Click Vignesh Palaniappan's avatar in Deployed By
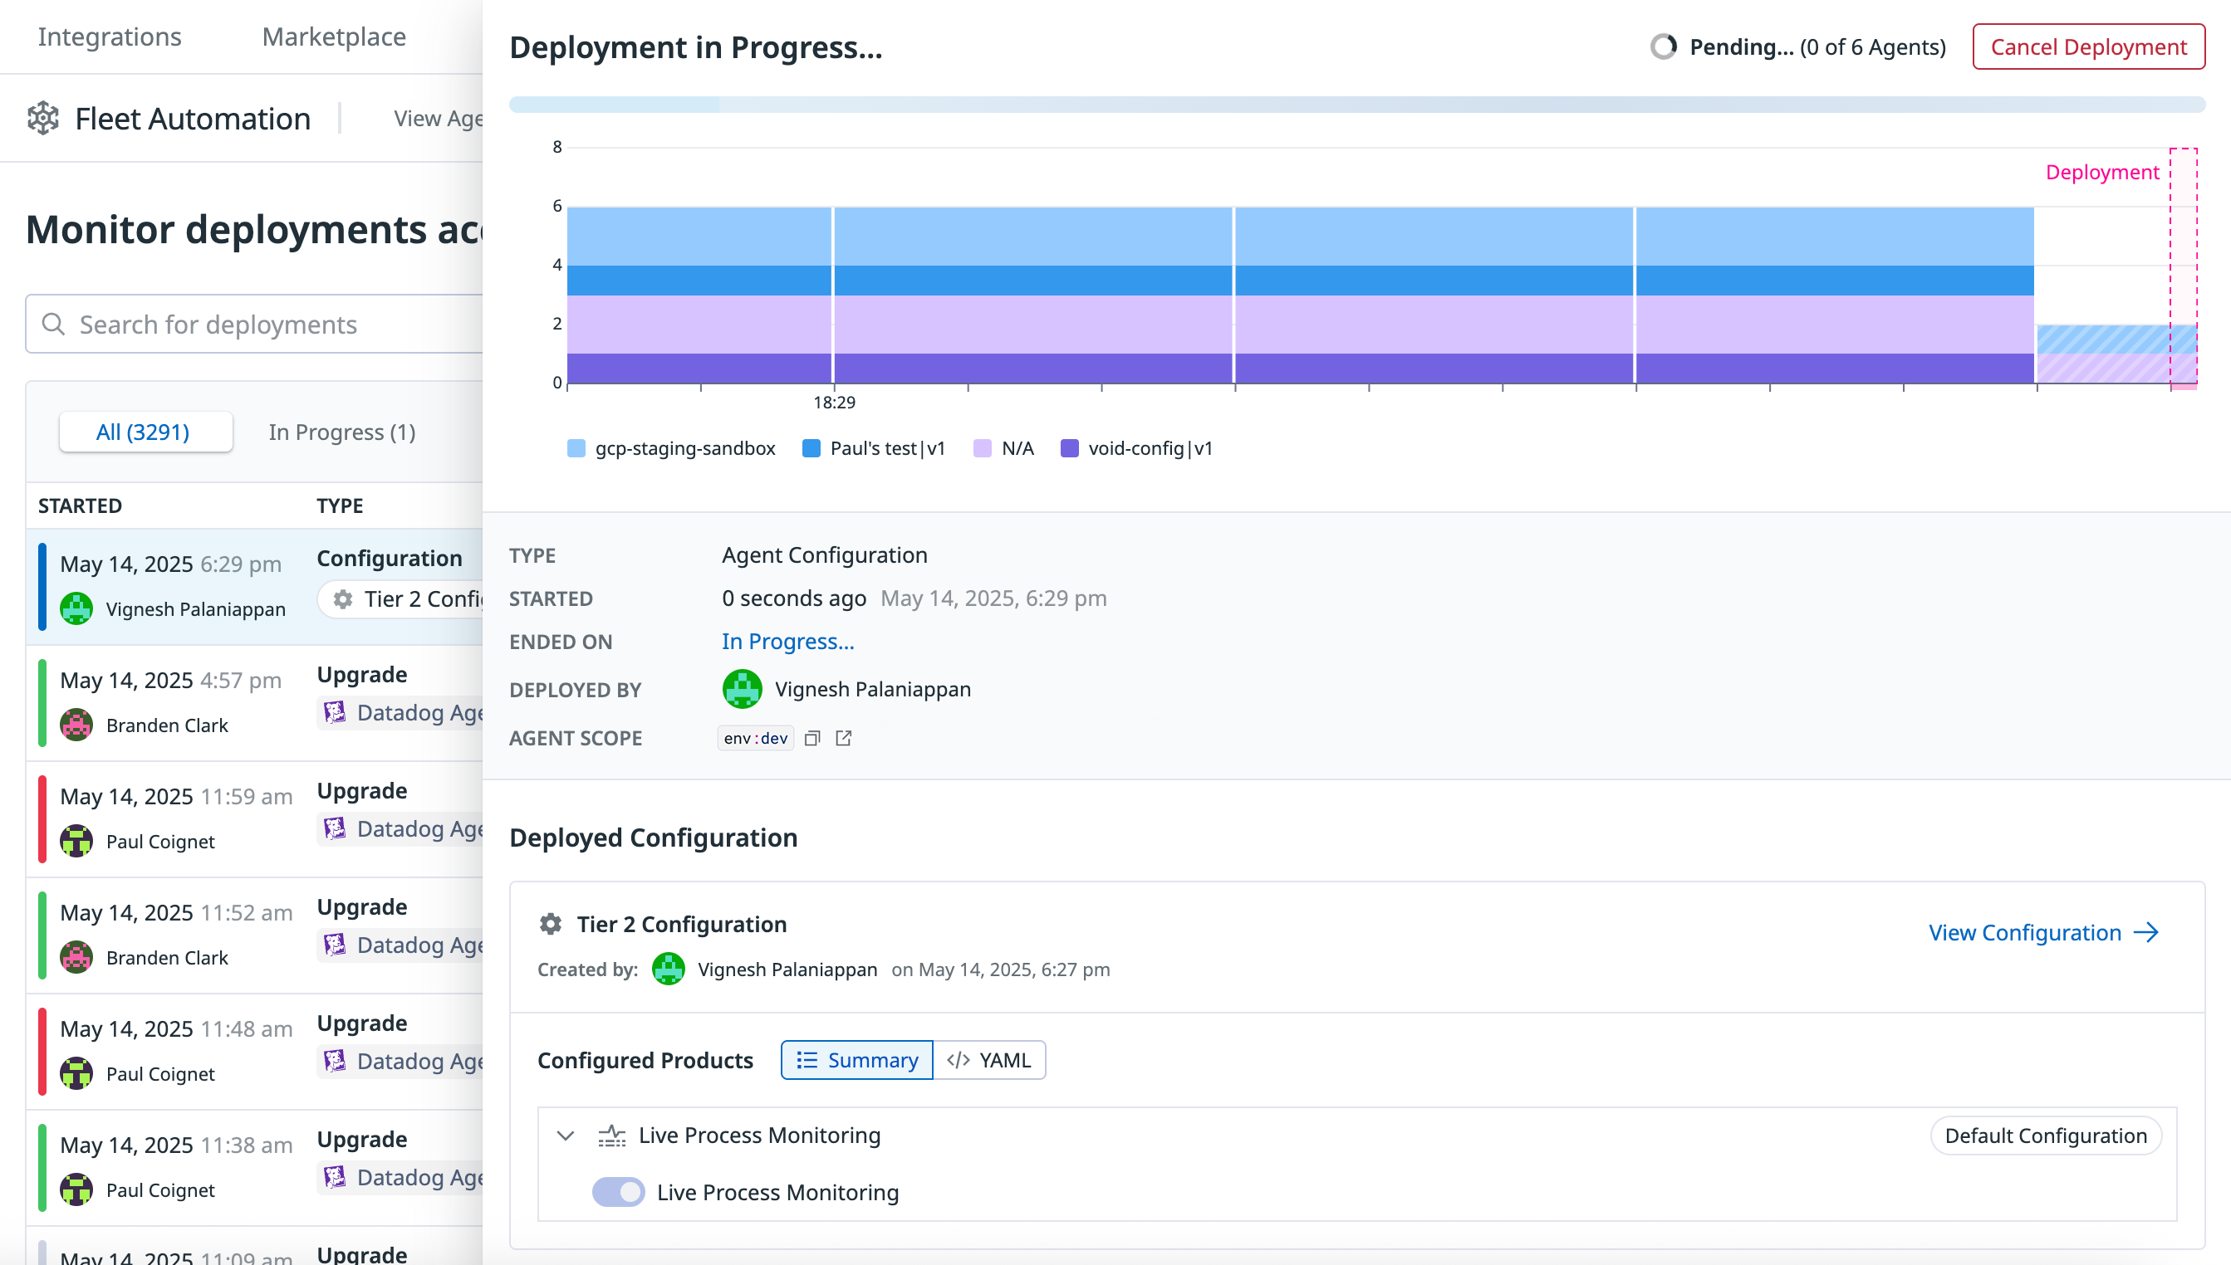 [740, 689]
